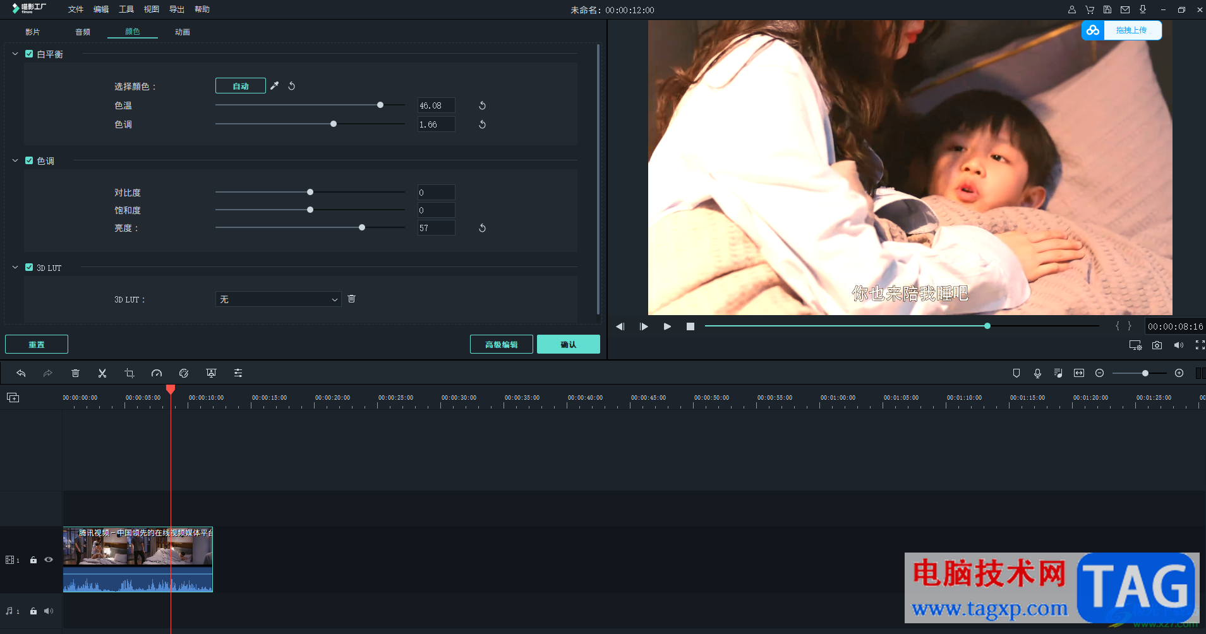Click the 亮度 brightness slider handle
The height and width of the screenshot is (634, 1206).
tap(362, 227)
